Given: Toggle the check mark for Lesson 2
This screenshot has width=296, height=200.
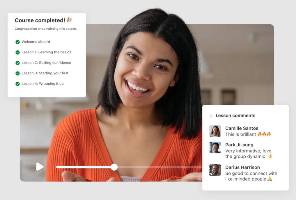Looking at the screenshot, I should point(17,63).
